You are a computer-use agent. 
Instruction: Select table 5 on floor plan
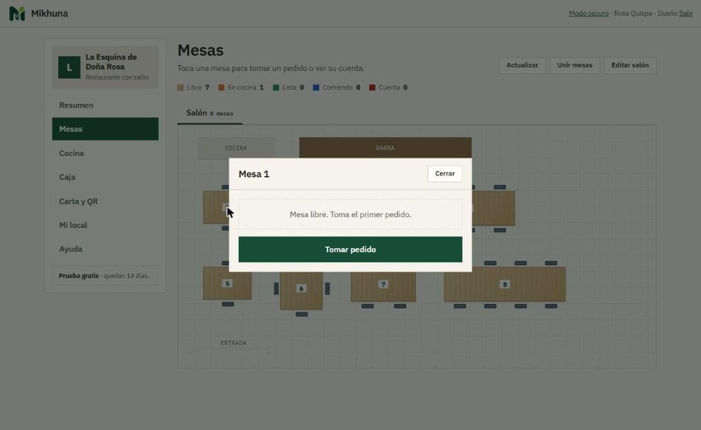click(x=227, y=283)
